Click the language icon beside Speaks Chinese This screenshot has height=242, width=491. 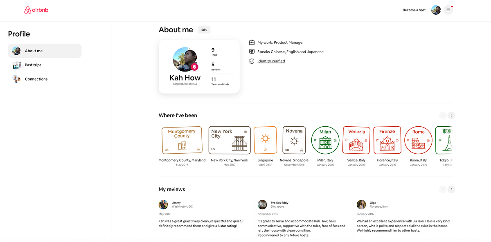tap(252, 52)
